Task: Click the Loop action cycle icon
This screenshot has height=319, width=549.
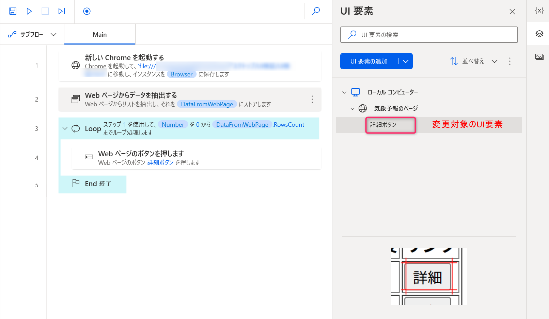Action: 76,128
